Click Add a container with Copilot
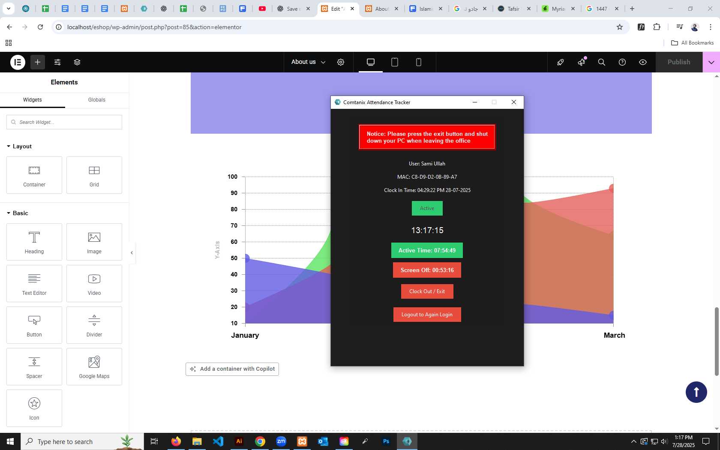Image resolution: width=720 pixels, height=450 pixels. 232,369
